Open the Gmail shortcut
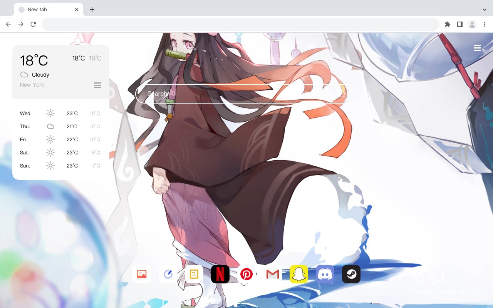Image resolution: width=493 pixels, height=308 pixels. tap(273, 274)
